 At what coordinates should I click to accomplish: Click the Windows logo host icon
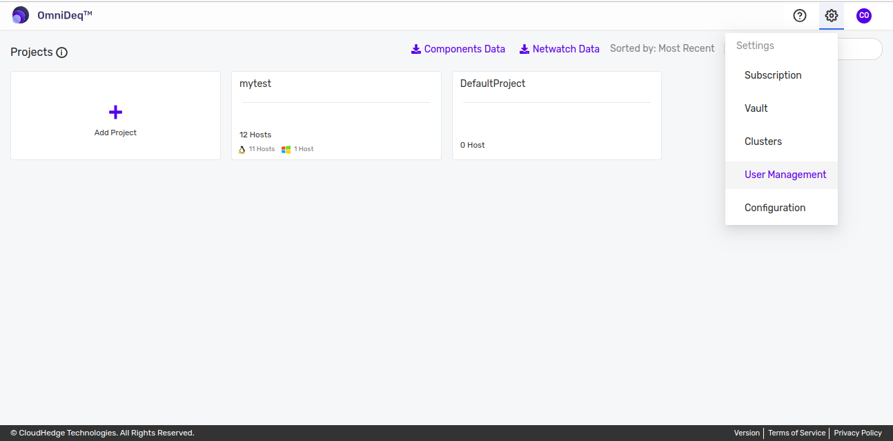(286, 149)
